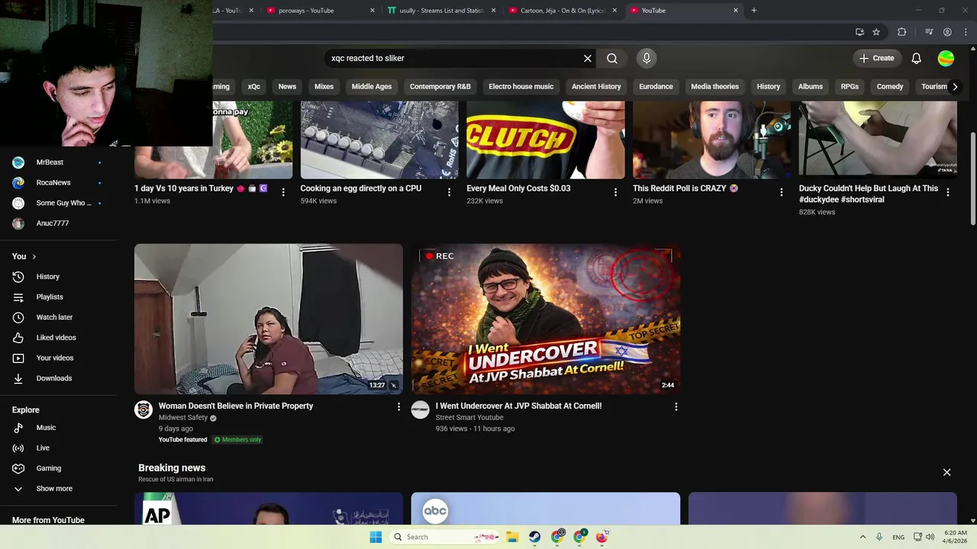Dismiss the Breaking news section
The width and height of the screenshot is (977, 549).
point(946,472)
